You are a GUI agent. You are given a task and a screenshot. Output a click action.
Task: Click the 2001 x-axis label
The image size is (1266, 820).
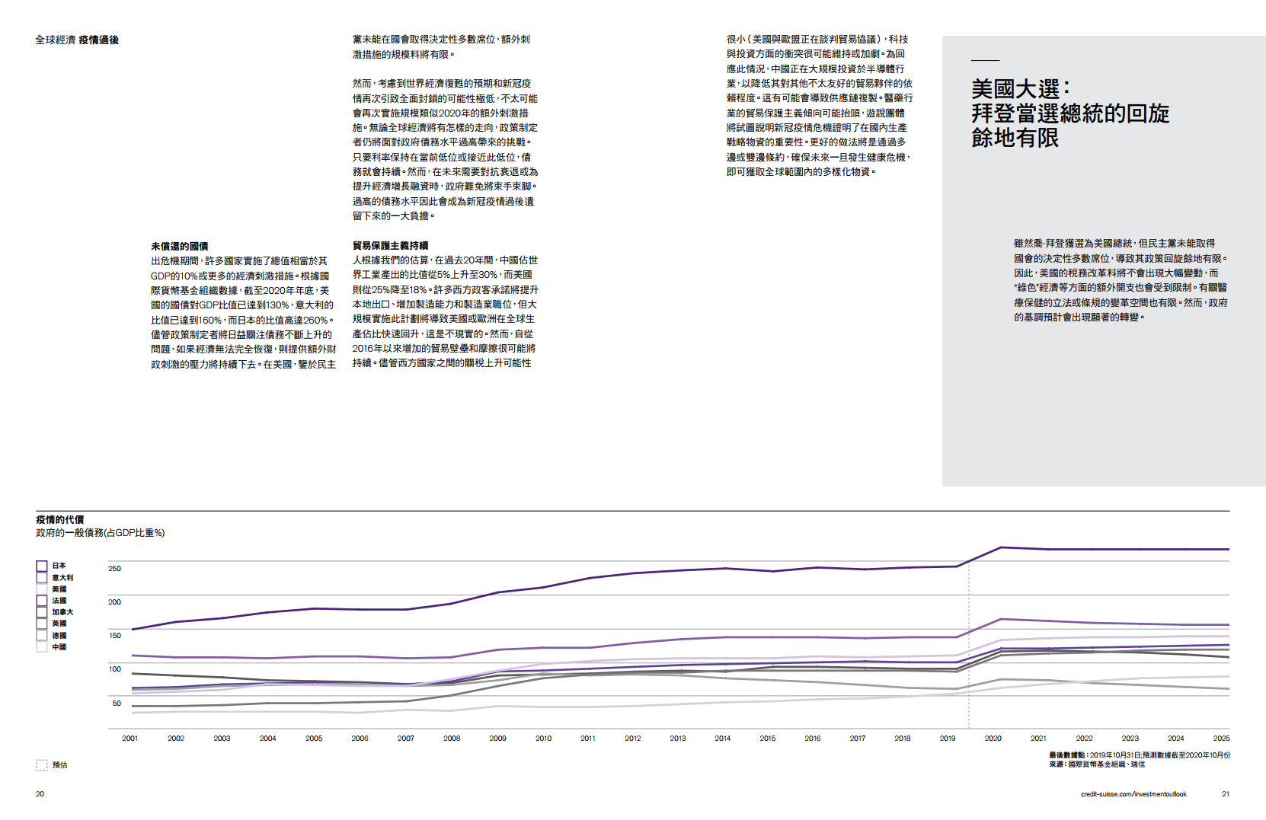[x=130, y=739]
